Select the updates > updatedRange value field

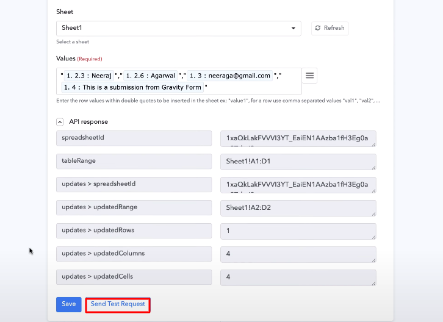click(x=298, y=208)
